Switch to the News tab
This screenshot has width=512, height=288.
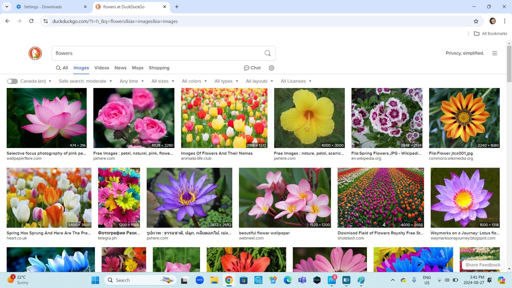click(x=121, y=68)
